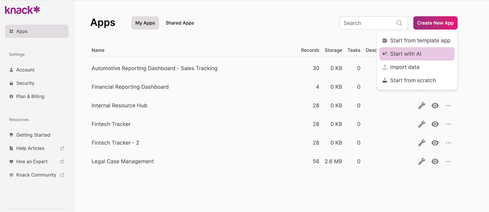Open builder wrench for Fintech Tracker - 2
This screenshot has height=212, width=489.
[x=422, y=143]
